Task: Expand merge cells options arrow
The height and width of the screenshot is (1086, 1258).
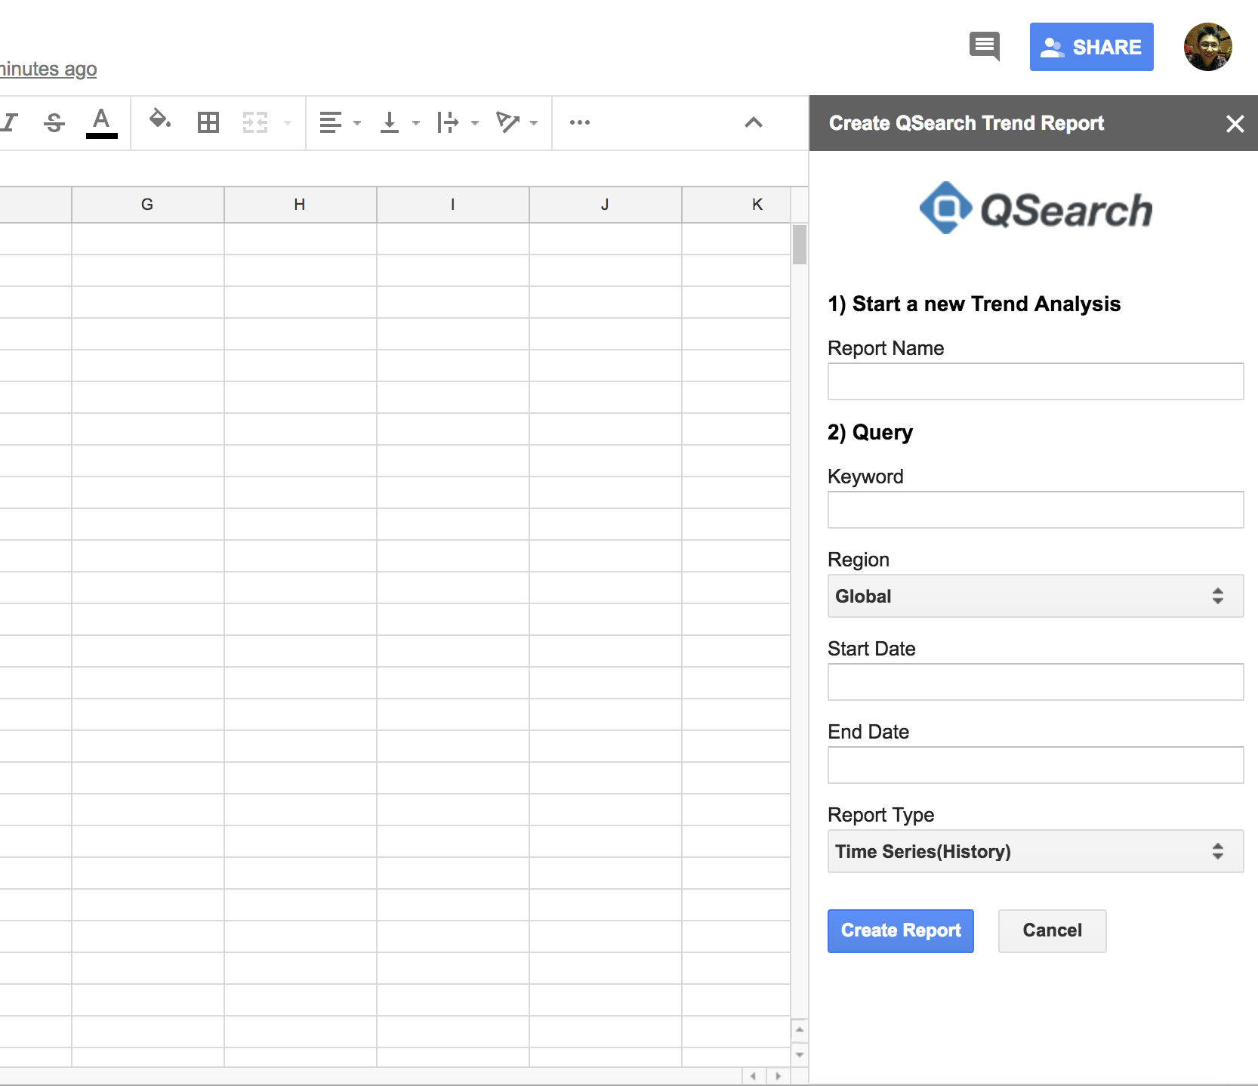Action: click(288, 122)
